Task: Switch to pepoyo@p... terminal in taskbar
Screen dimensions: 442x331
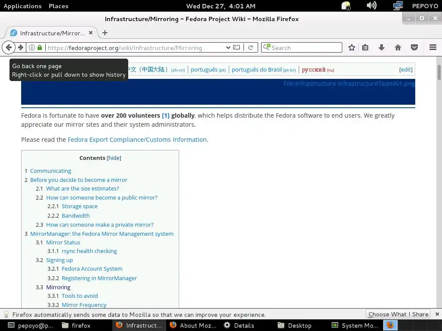Action: (31, 325)
